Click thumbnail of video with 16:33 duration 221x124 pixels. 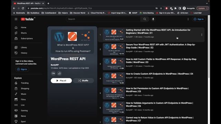point(114,79)
